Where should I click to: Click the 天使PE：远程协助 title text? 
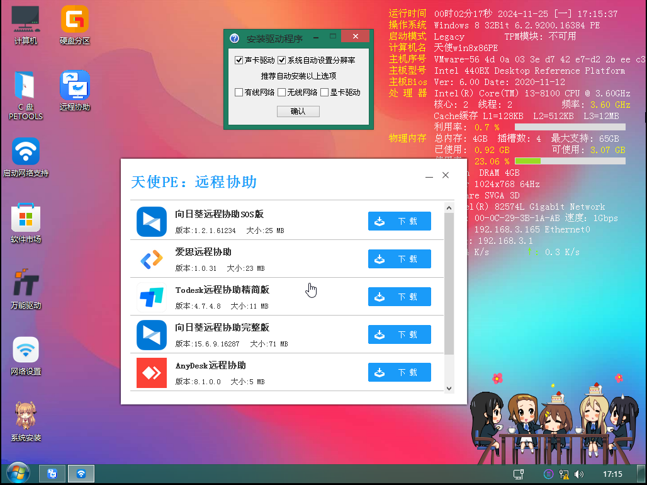tap(194, 182)
